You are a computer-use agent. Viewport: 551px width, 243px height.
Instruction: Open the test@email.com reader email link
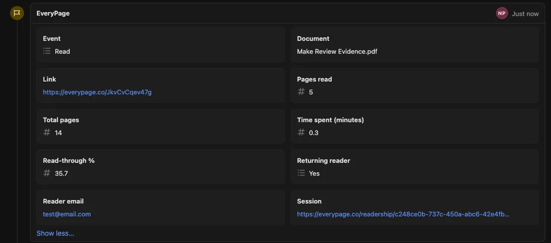click(67, 214)
